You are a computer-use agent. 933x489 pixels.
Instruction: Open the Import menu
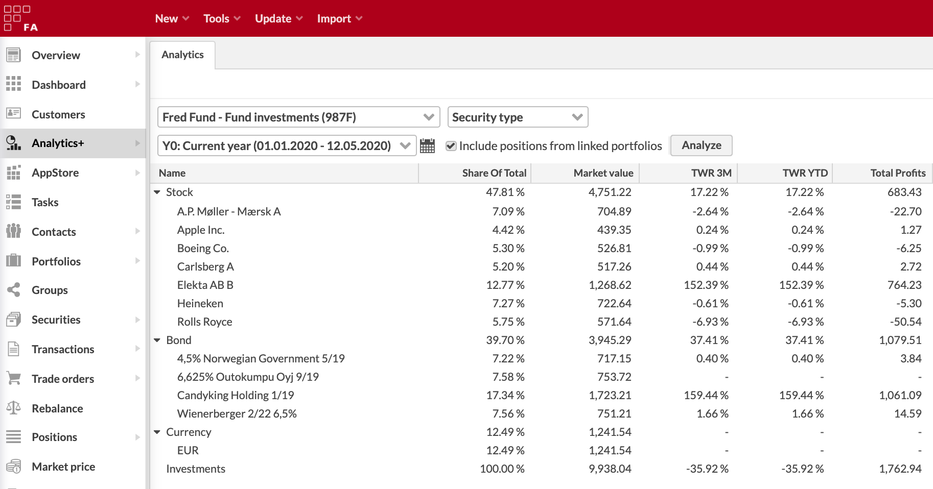coord(340,18)
